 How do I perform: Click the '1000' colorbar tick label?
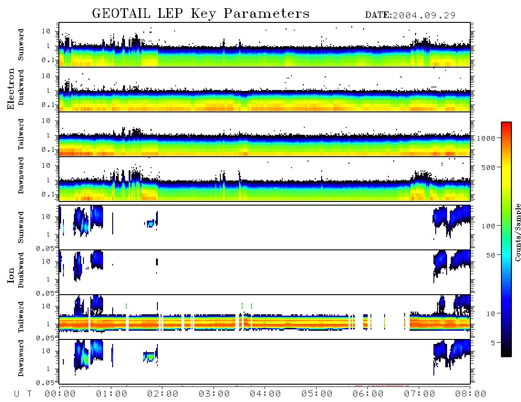click(486, 138)
